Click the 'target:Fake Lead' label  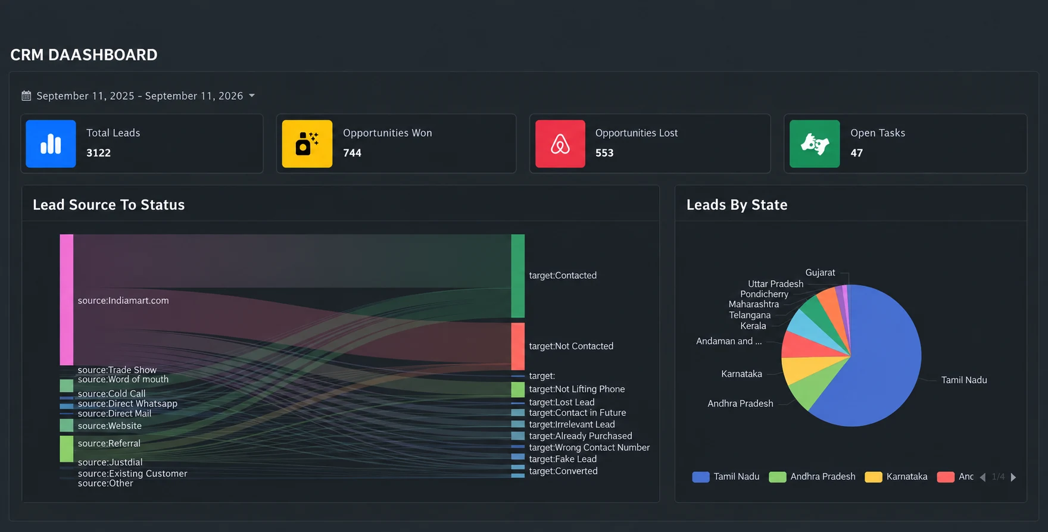click(563, 459)
